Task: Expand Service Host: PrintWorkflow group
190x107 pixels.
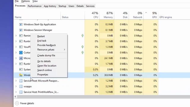Action: pos(16,92)
